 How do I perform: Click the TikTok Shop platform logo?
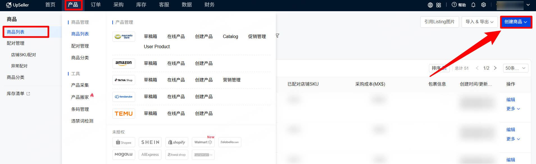(x=124, y=80)
